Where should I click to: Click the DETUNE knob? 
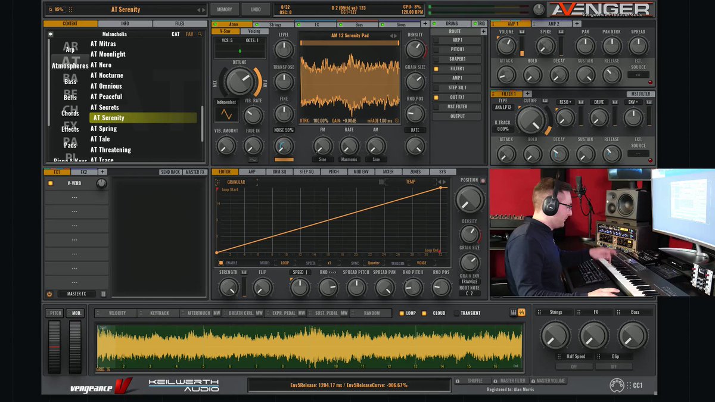(x=240, y=82)
